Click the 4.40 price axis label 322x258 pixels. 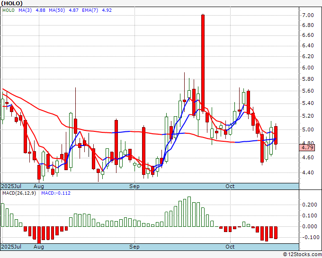click(x=308, y=172)
